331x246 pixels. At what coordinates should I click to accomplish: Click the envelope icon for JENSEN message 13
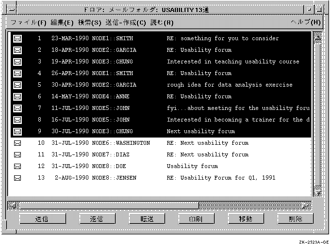tap(17, 178)
